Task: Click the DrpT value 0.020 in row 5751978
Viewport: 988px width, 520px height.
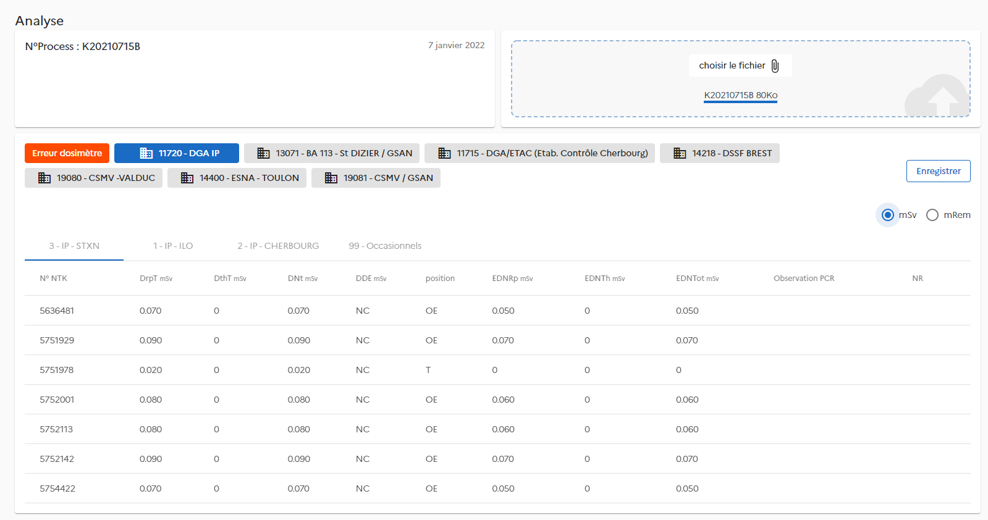Action: point(151,370)
